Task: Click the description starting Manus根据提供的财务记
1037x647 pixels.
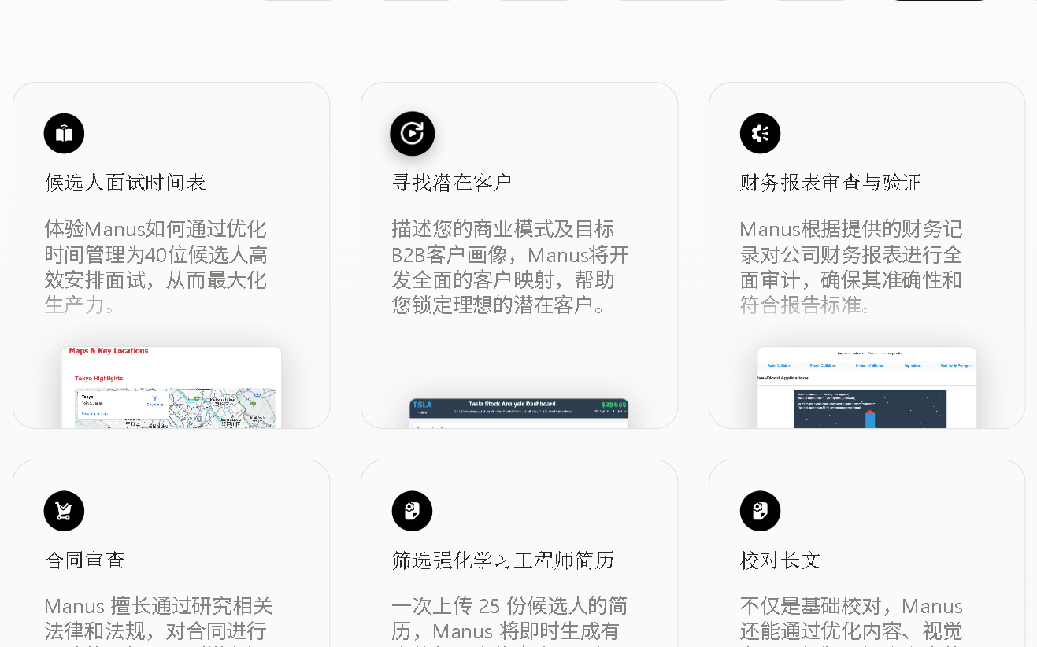Action: (x=851, y=267)
